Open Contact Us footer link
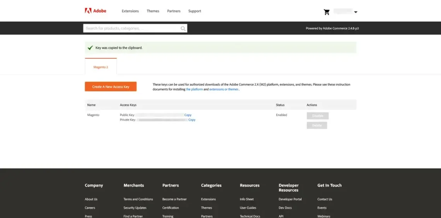The width and height of the screenshot is (441, 218). pyautogui.click(x=325, y=199)
